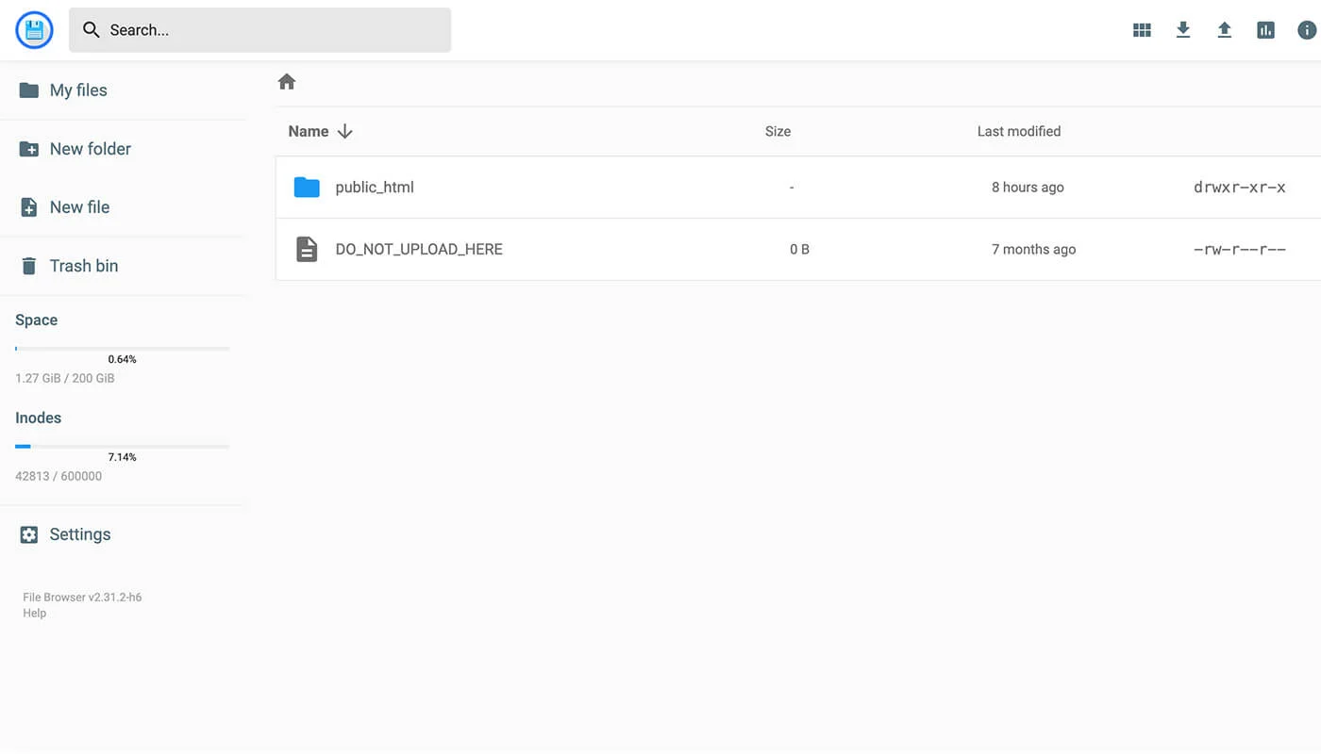The image size is (1321, 754).
Task: Click the upload arrow icon
Action: click(x=1225, y=30)
